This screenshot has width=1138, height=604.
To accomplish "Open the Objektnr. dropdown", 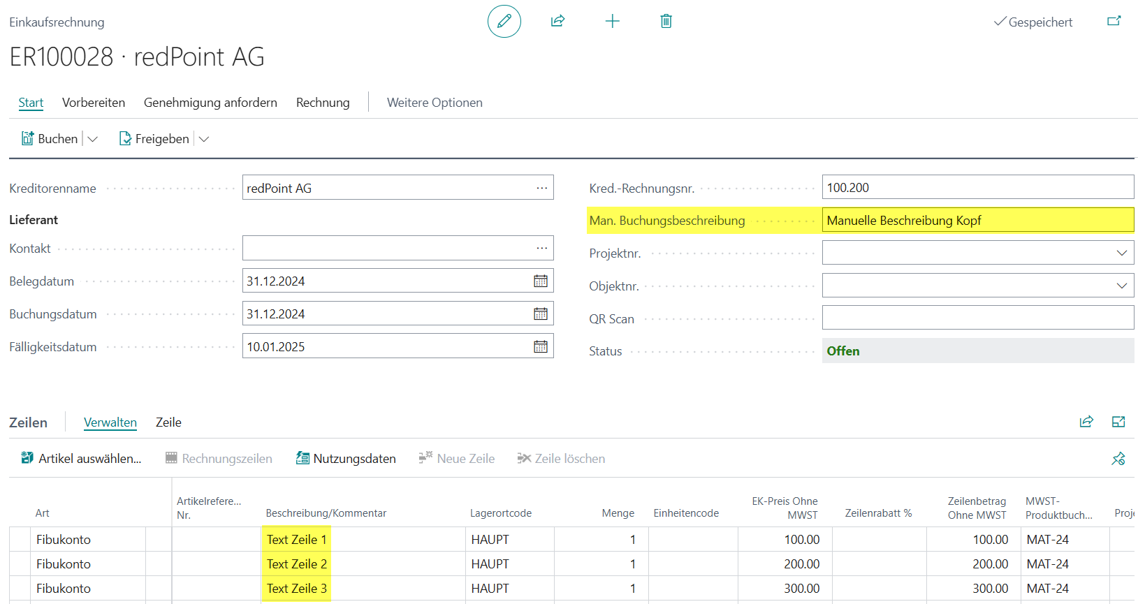I will tap(1122, 286).
